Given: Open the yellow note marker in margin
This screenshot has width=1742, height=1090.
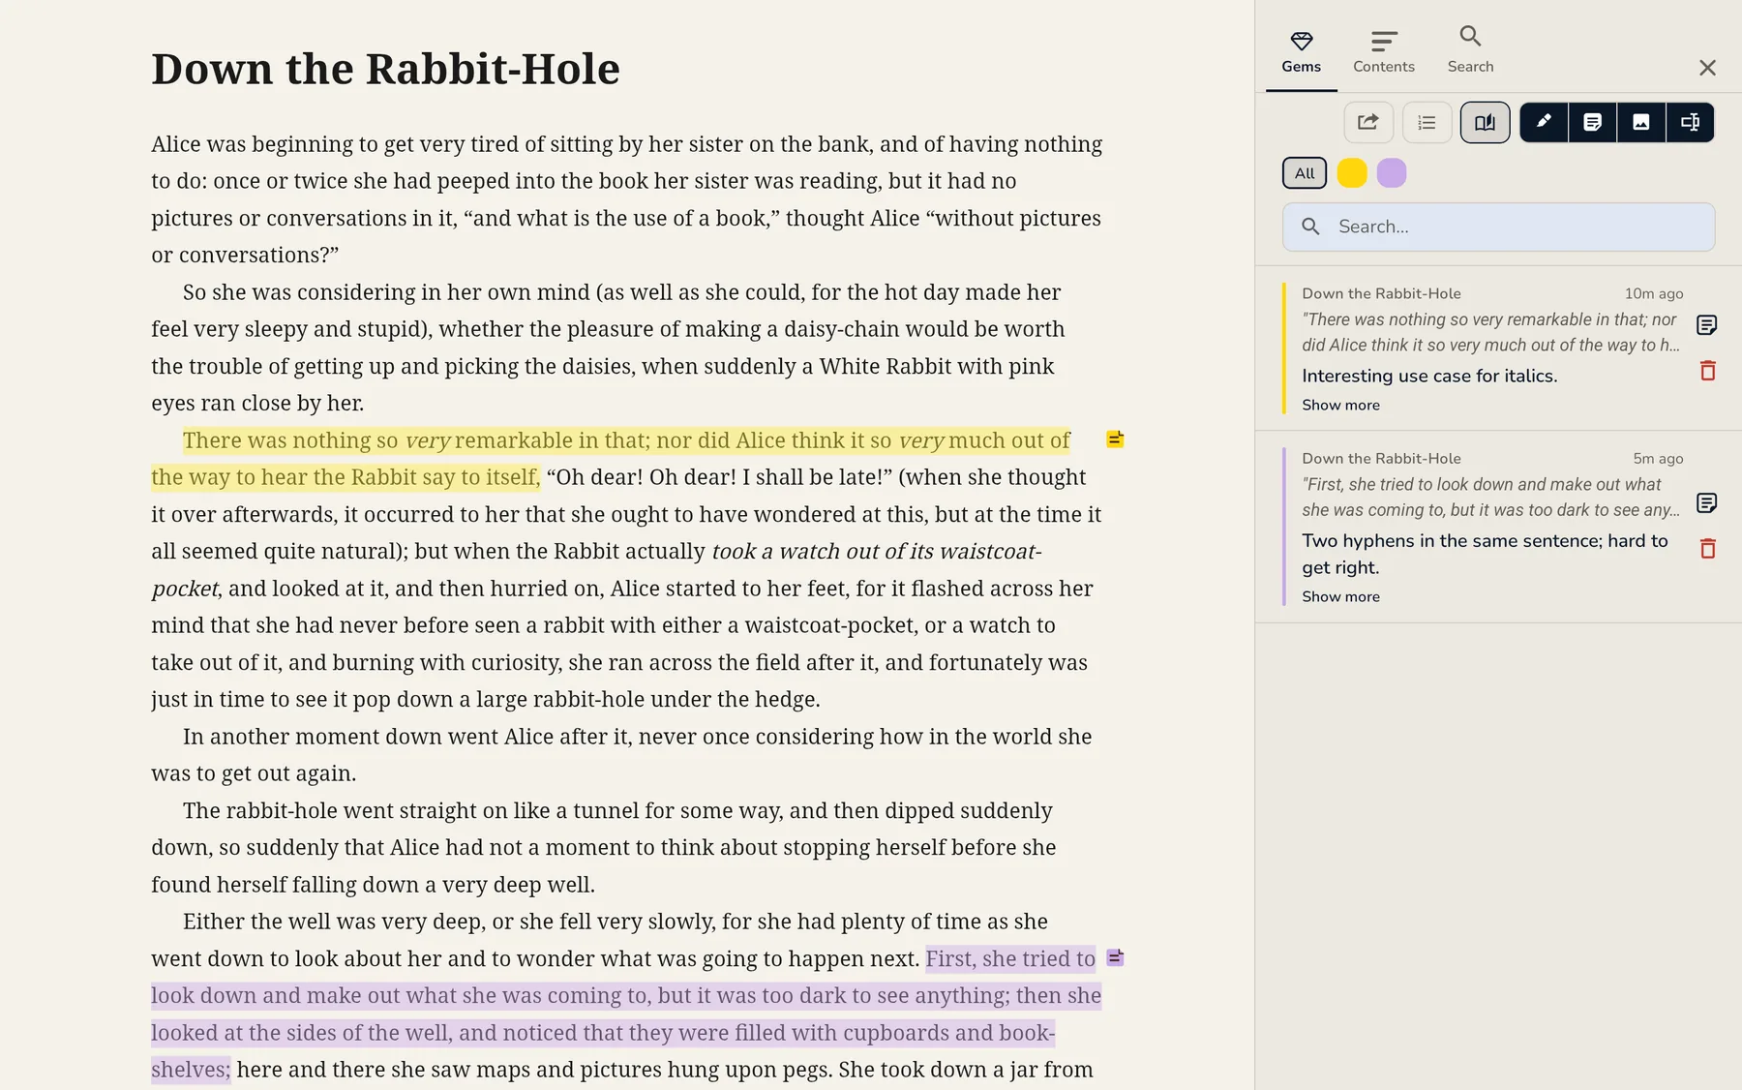Looking at the screenshot, I should (1115, 439).
